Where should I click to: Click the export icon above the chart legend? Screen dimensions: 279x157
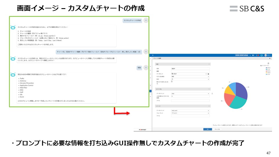(268, 63)
